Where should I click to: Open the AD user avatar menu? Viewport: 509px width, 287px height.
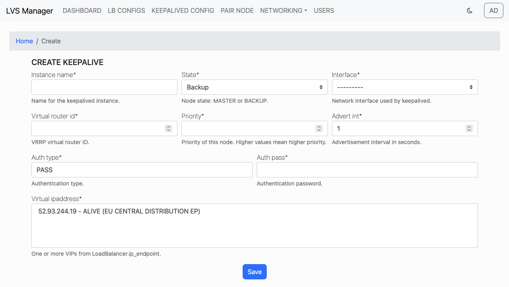494,11
